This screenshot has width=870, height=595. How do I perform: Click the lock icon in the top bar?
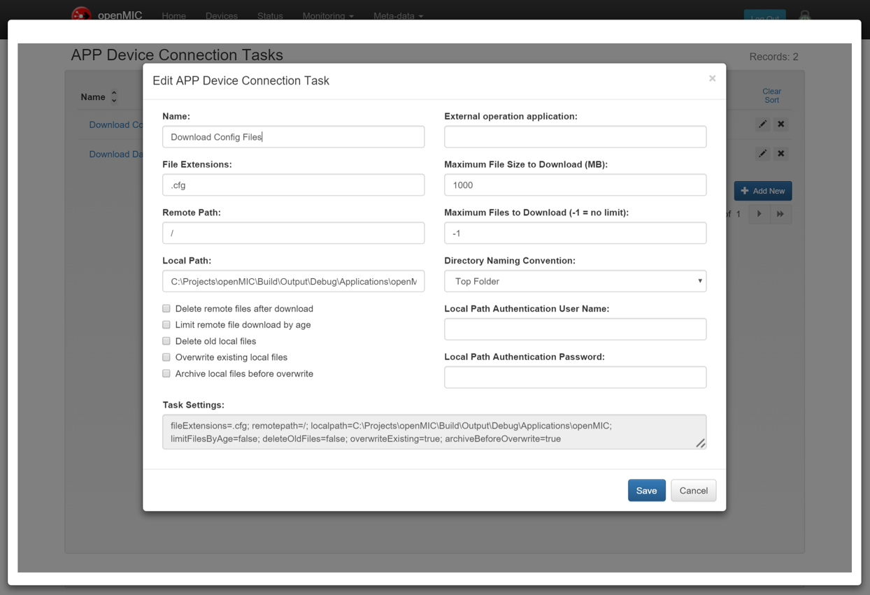pos(805,15)
